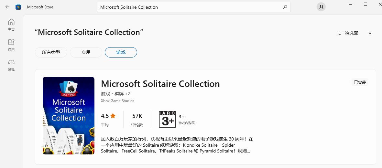The image size is (382, 168).
Task: Go to 主页 home in sidebar
Action: [x=11, y=25]
